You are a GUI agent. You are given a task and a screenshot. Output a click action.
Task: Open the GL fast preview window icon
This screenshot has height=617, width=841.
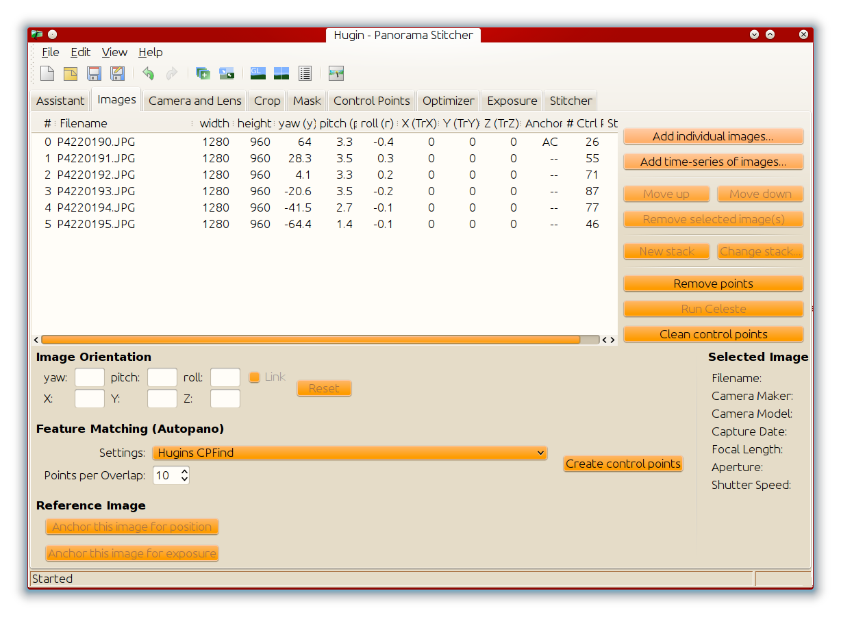coord(258,73)
